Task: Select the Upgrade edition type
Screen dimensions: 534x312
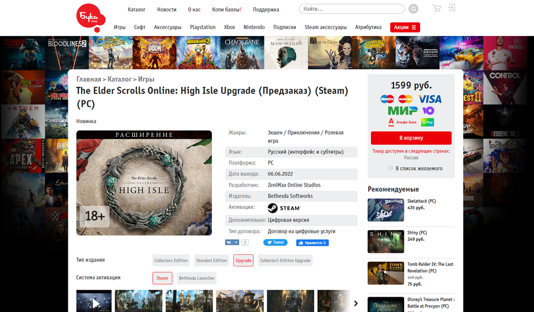Action: tap(243, 261)
